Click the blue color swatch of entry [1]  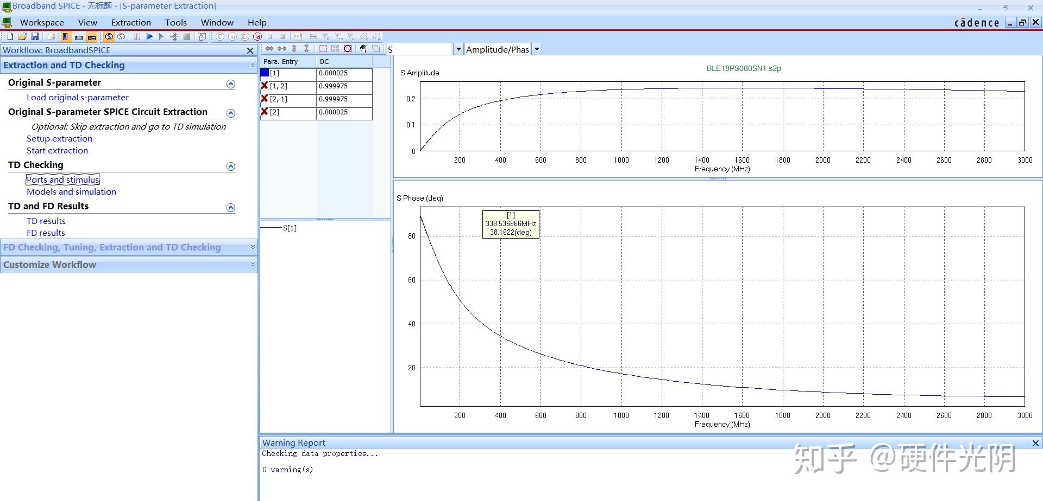coord(265,73)
